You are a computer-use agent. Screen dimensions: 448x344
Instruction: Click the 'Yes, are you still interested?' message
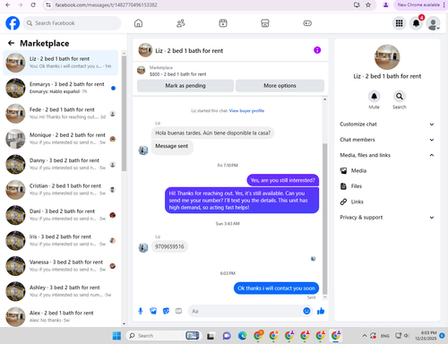coord(283,180)
